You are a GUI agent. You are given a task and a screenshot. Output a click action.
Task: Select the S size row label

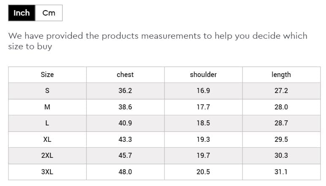pyautogui.click(x=47, y=91)
